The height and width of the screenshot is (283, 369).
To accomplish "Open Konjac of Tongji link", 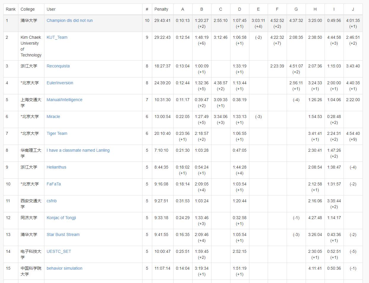I will coord(61,218).
